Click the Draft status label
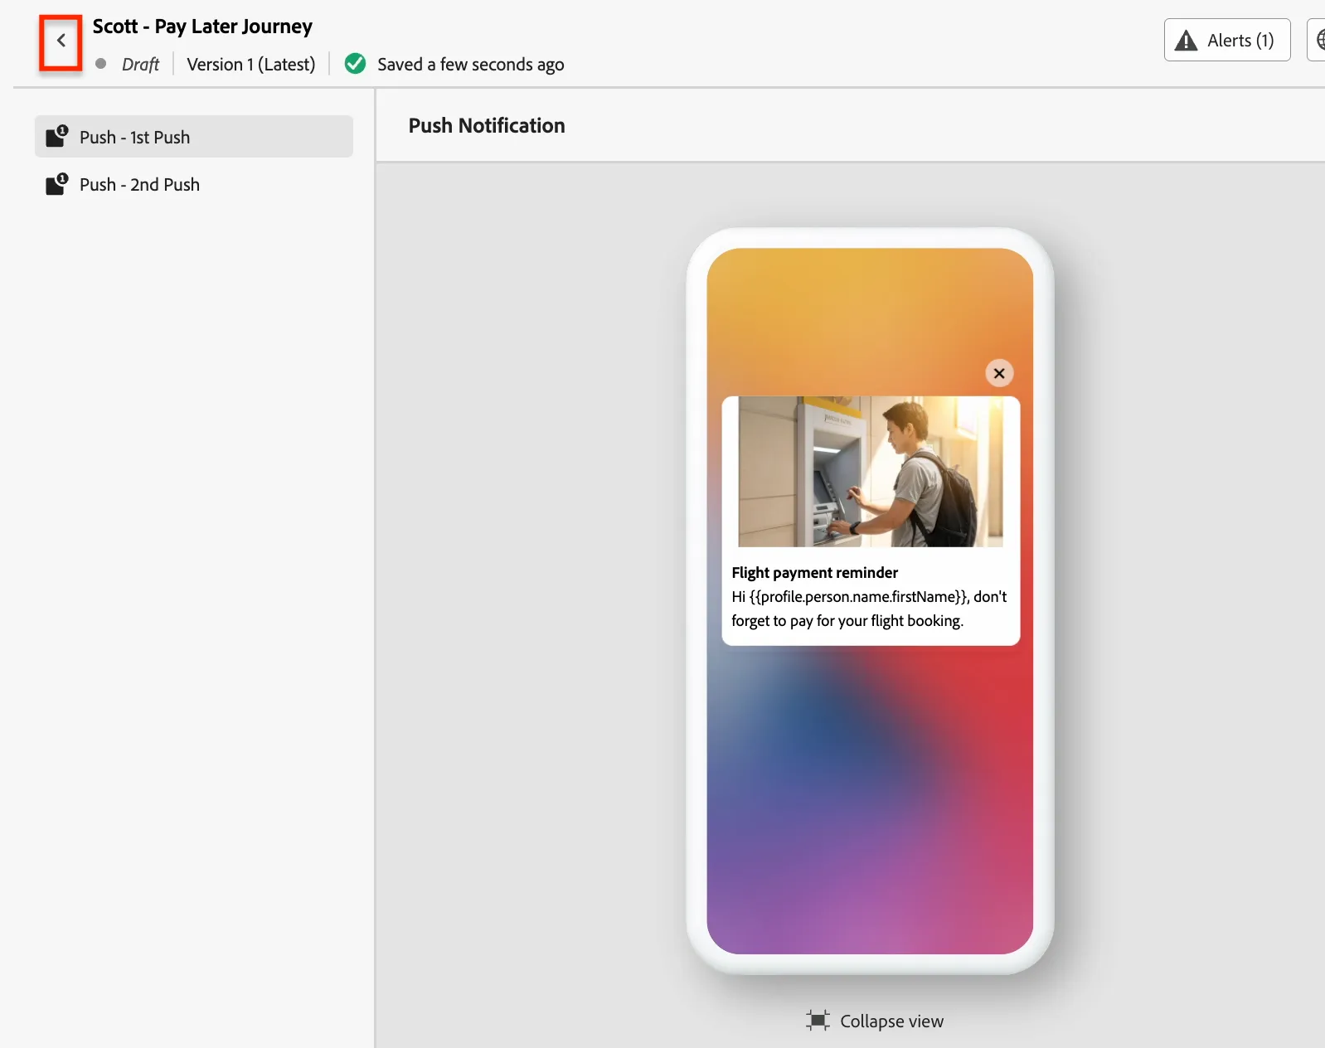 (x=140, y=65)
